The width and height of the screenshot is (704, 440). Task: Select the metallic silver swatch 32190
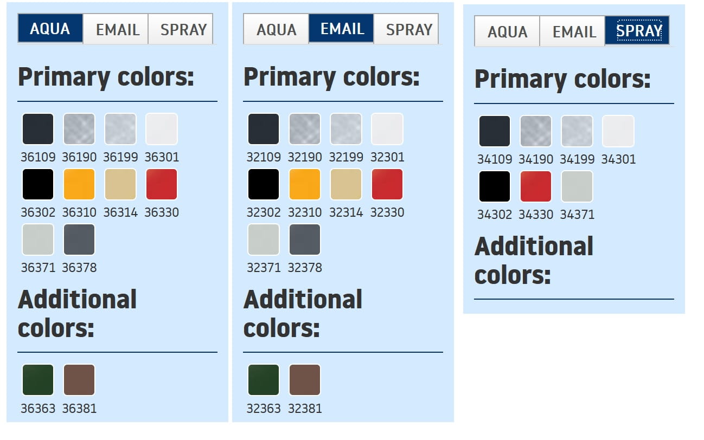coord(305,129)
